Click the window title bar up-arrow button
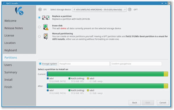Screen dimensions: 174x110 (x=166, y=3)
